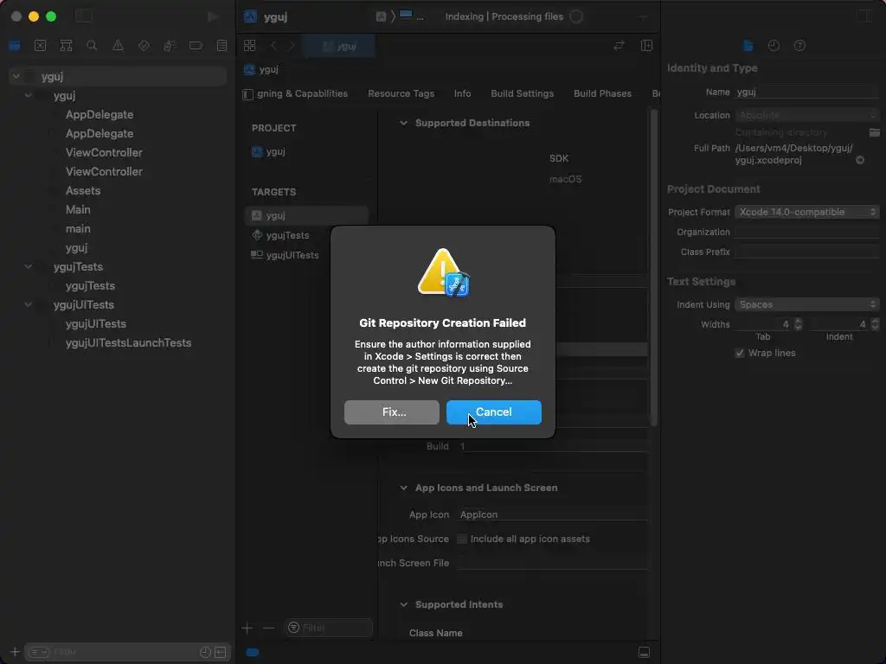Select the History inspector clock icon
This screenshot has width=886, height=664.
click(774, 46)
